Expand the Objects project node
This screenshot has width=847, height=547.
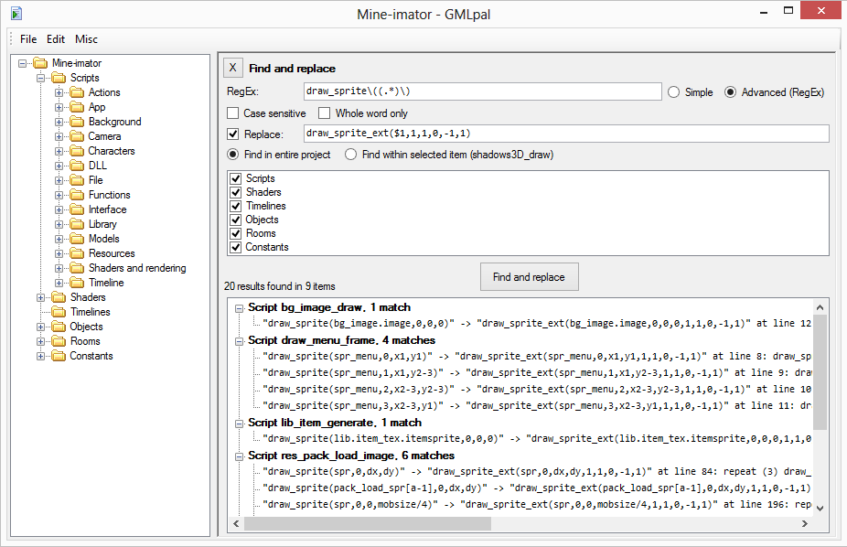[x=40, y=327]
